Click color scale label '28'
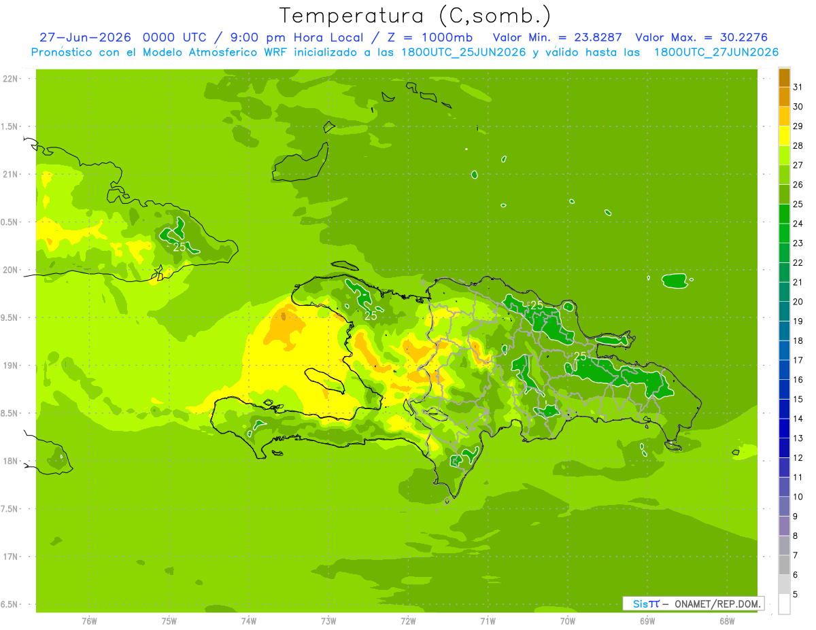This screenshot has width=816, height=630. click(x=798, y=145)
